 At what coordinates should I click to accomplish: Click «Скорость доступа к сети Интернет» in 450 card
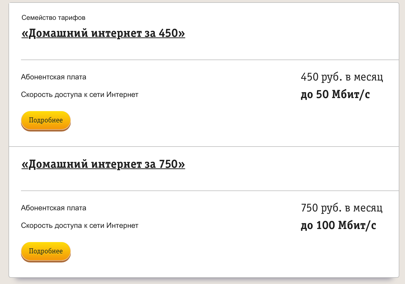(x=80, y=94)
